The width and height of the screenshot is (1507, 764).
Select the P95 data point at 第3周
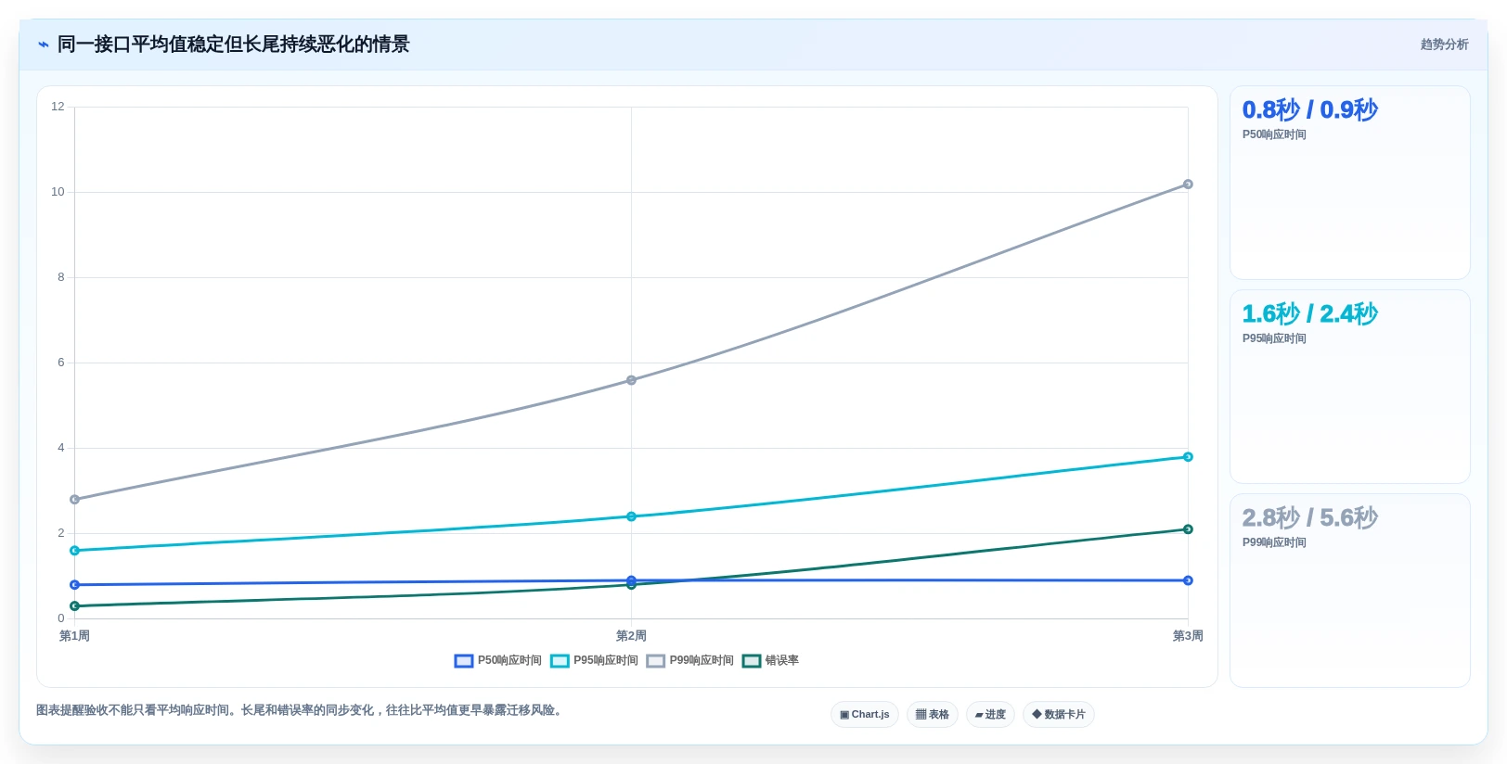point(1188,457)
